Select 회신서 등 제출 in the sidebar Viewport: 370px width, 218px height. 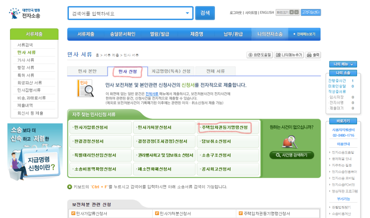(x=30, y=113)
